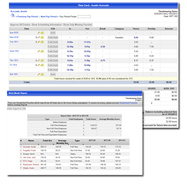
Task: Click the pencil icon on Tue 10/1 row
Action: point(39,42)
